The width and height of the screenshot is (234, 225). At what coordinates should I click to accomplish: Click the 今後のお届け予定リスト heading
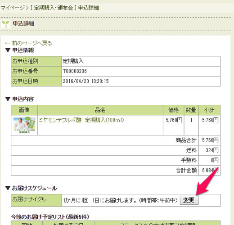pos(50,217)
